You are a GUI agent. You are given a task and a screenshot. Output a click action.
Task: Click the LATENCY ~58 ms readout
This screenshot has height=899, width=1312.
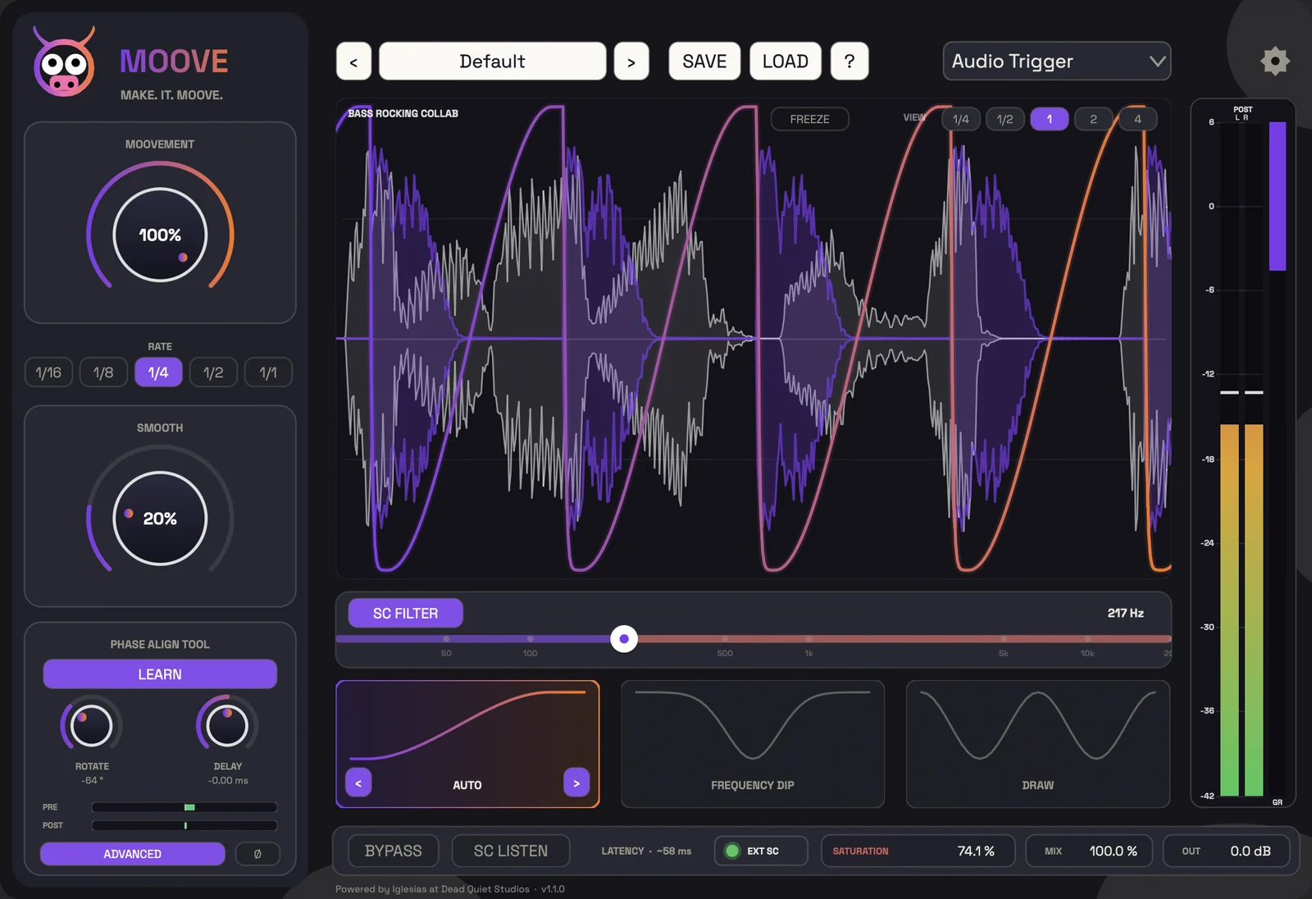pyautogui.click(x=646, y=851)
